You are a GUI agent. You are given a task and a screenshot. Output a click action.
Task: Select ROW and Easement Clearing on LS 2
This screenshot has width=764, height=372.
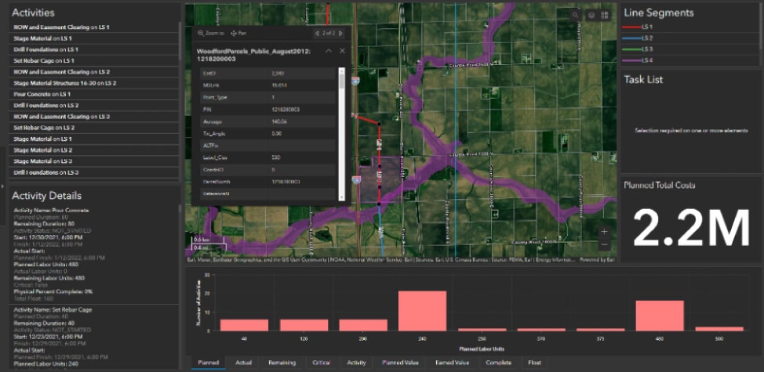94,72
